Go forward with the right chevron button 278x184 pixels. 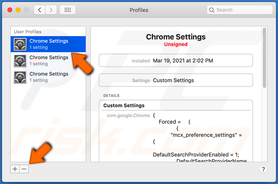point(51,10)
